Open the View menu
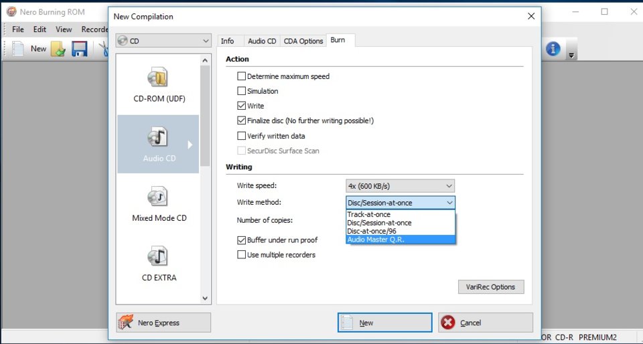 click(64, 29)
